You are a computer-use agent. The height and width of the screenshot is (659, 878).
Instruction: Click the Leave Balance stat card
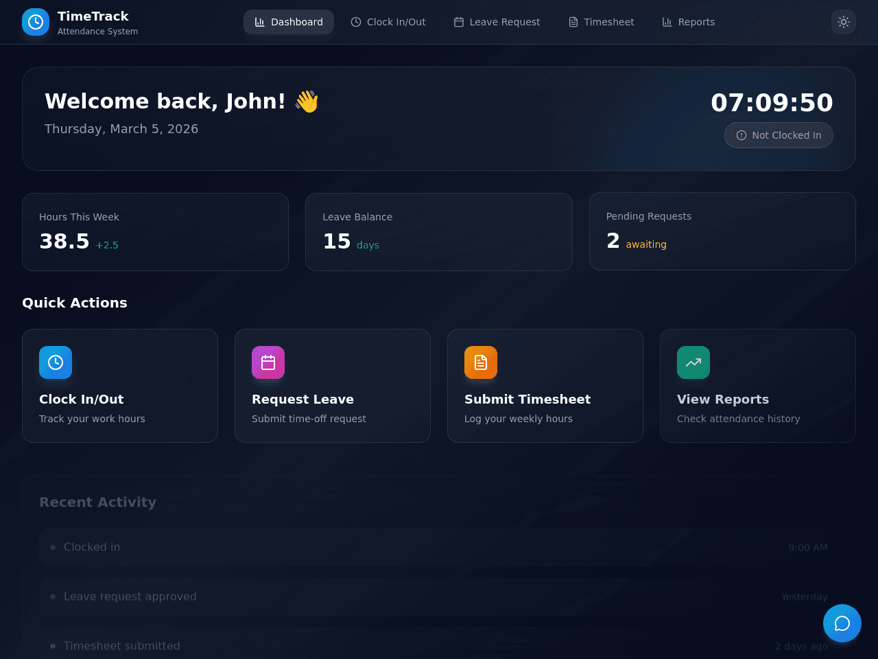pyautogui.click(x=439, y=232)
